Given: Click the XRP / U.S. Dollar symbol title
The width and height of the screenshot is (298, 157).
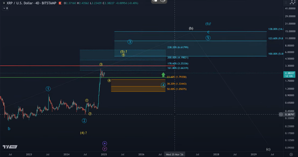Looking at the screenshot, I should [x=31, y=3].
